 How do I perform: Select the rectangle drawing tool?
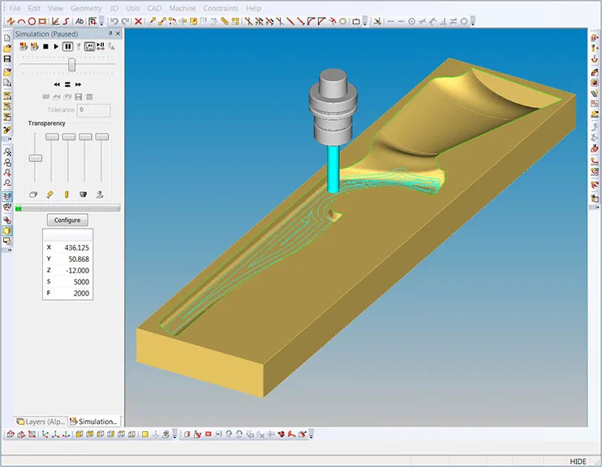tap(42, 22)
